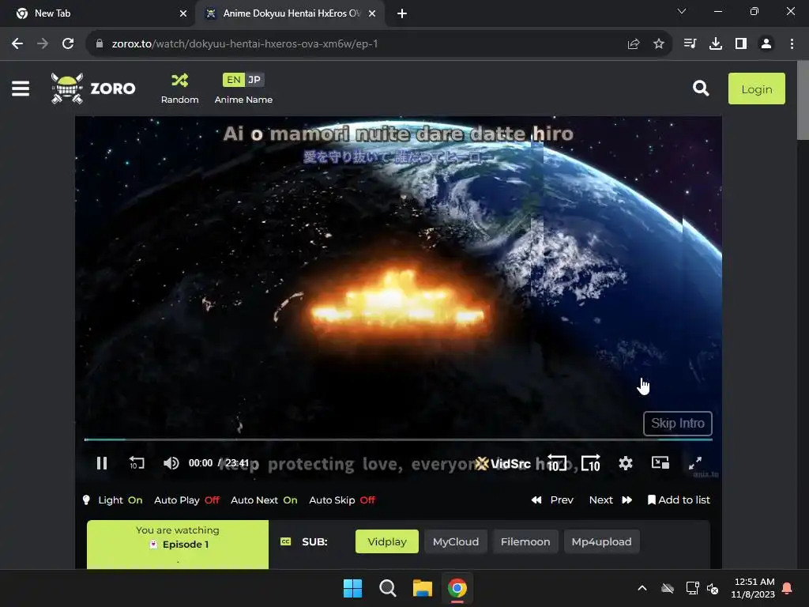Screen dimensions: 809x607
Task: Select the Filemoon server
Action: point(525,541)
